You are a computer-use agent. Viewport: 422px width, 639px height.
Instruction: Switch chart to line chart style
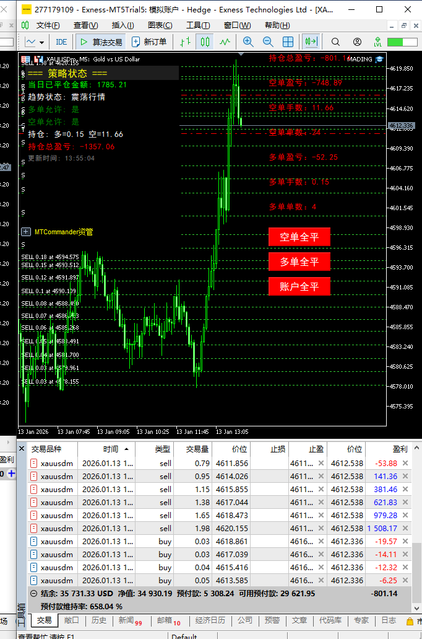click(225, 42)
